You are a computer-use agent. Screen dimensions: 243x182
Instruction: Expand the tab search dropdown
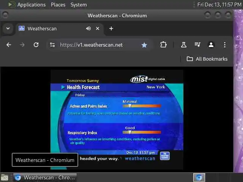[x=8, y=28]
